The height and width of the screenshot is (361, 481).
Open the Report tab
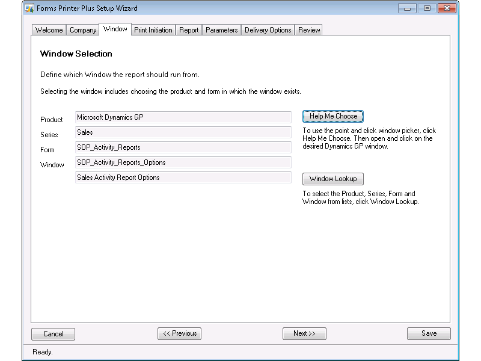coord(189,30)
